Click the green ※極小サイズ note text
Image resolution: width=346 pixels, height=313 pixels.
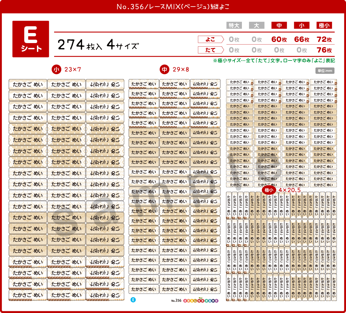274,60
